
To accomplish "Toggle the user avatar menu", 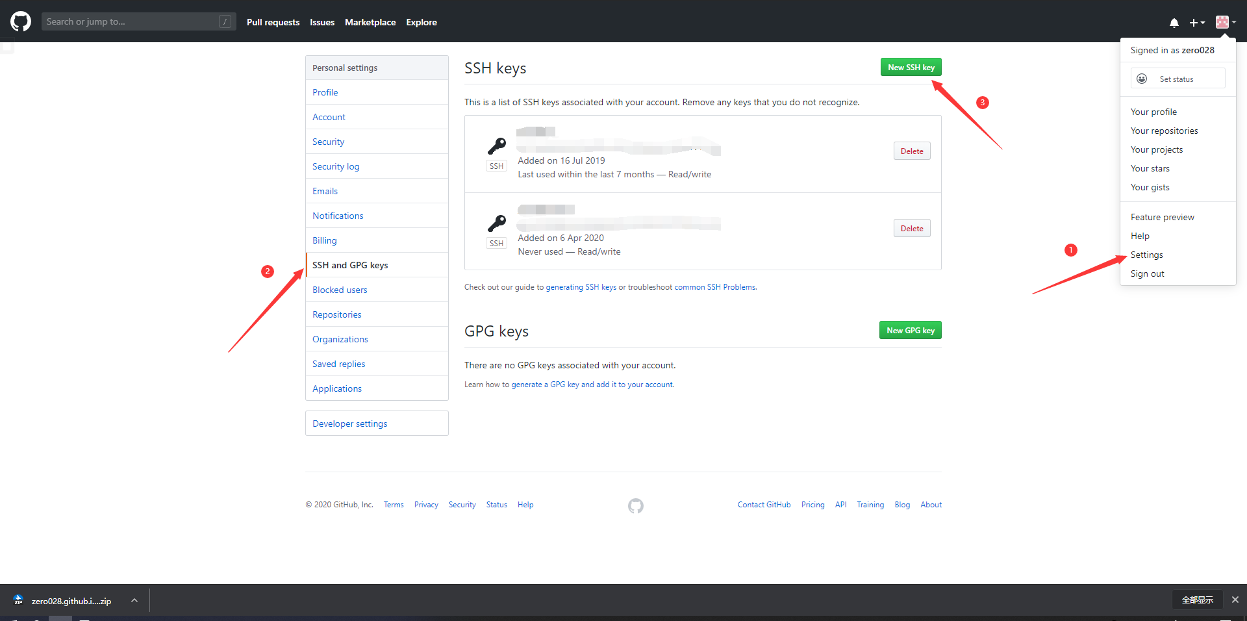I will (1226, 22).
